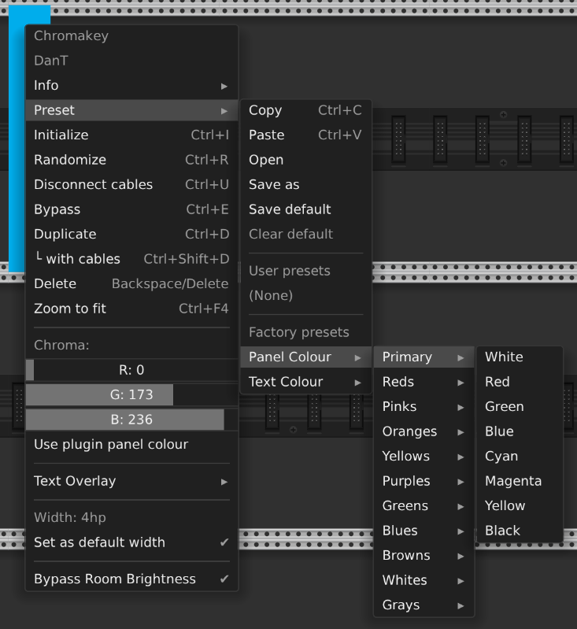Open the Info submenu
Image resolution: width=577 pixels, height=629 pixels.
click(131, 86)
